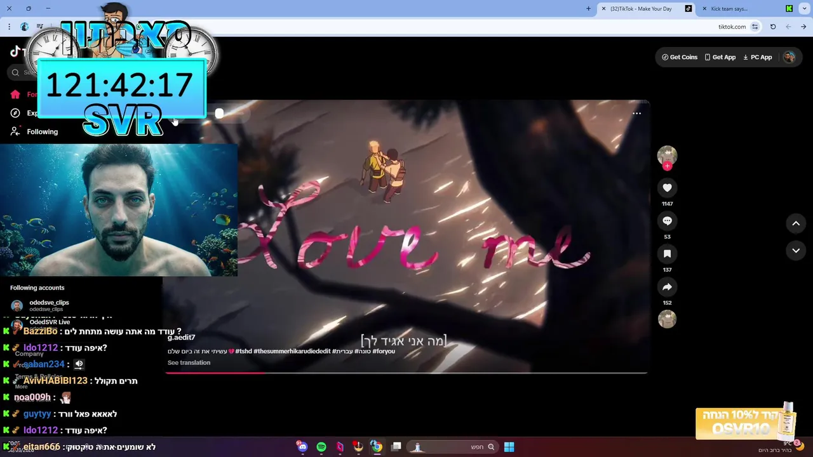The height and width of the screenshot is (457, 813).
Task: Open the Following feed in sidebar
Action: (34, 131)
